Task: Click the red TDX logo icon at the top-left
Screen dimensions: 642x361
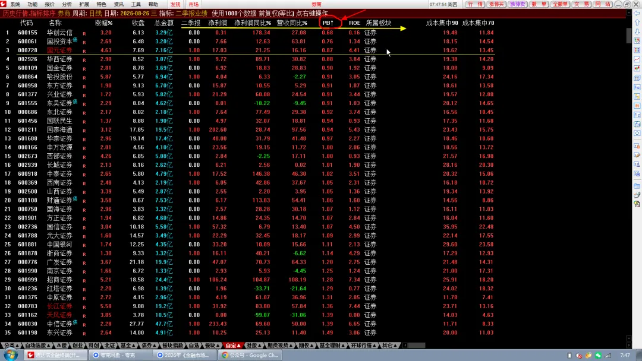Action: coord(4,4)
